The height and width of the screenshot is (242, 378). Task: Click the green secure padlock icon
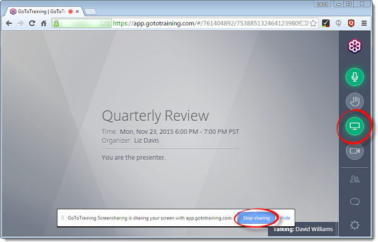(x=56, y=23)
